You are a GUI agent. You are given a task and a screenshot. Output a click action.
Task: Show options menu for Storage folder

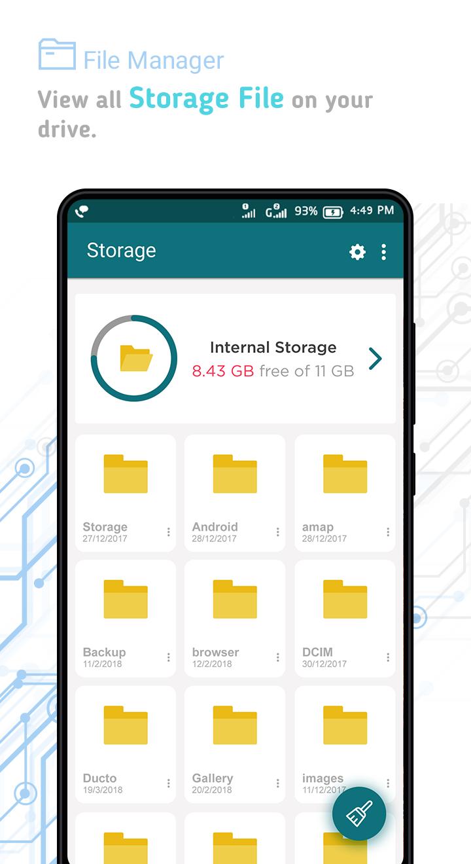[168, 532]
